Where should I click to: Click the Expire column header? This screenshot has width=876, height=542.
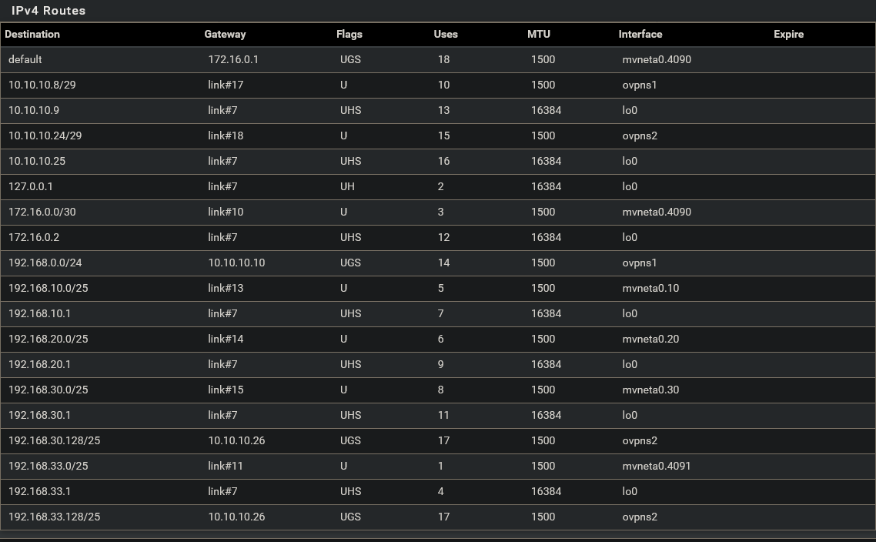click(788, 34)
